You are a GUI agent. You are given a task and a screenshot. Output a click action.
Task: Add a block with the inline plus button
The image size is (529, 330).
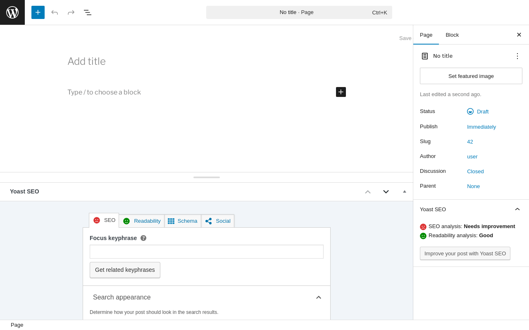pos(341,92)
